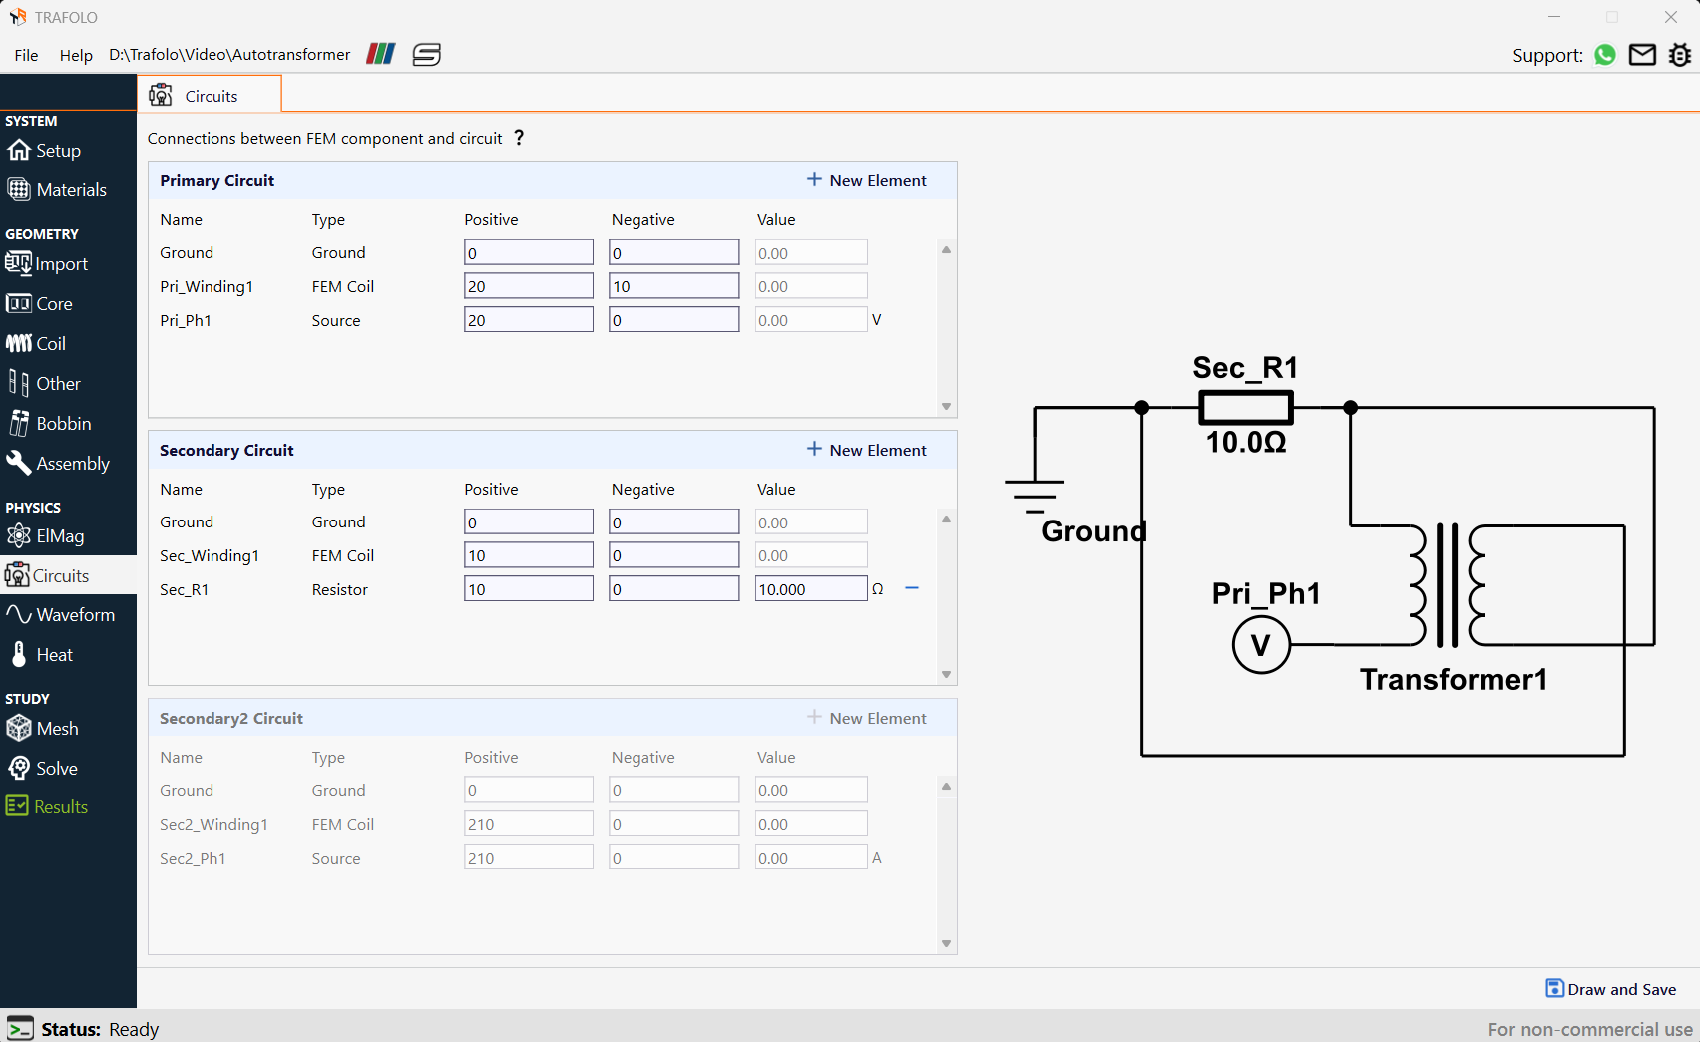This screenshot has height=1042, width=1700.
Task: Select the Circuits tab
Action: point(210,95)
